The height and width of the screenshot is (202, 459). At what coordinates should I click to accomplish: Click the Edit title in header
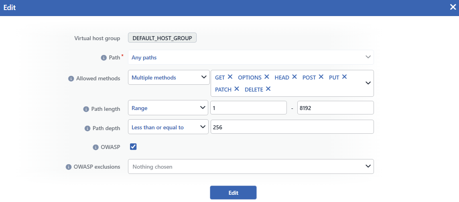pyautogui.click(x=10, y=8)
